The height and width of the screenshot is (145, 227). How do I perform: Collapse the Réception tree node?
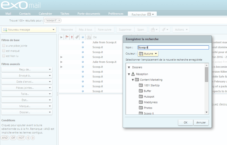click(x=129, y=74)
